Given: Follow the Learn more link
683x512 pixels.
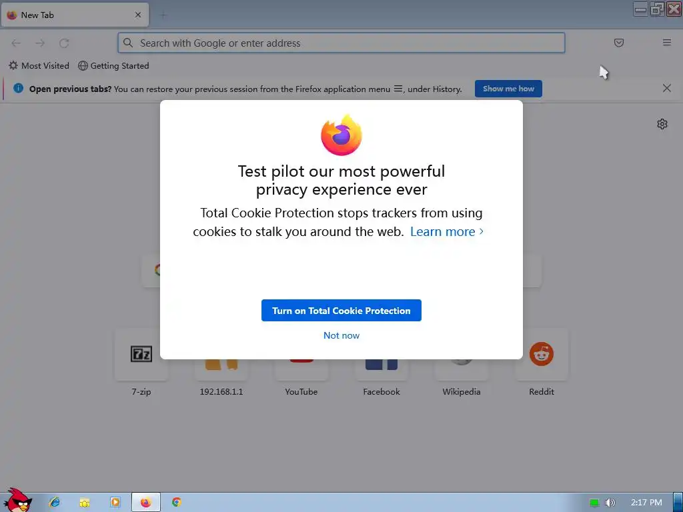Looking at the screenshot, I should coord(447,231).
